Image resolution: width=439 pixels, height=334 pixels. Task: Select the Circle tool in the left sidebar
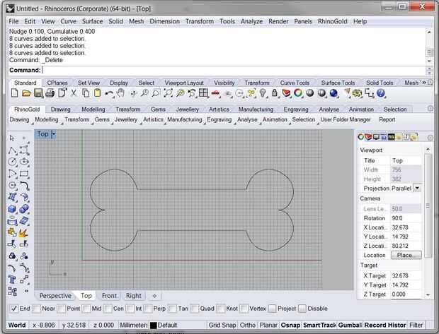(12, 162)
